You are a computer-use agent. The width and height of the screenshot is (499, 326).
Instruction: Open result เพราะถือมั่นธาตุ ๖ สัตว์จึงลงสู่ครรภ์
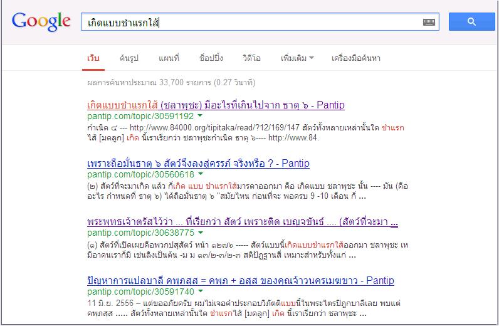point(198,164)
